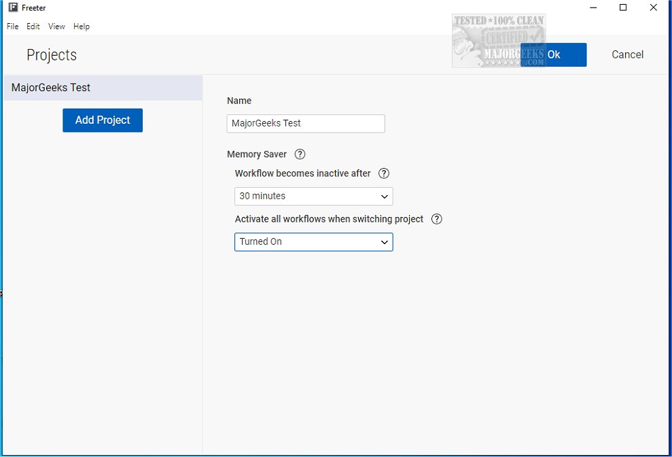Screen dimensions: 672x457
Task: Click the Add Project button
Action: (103, 120)
